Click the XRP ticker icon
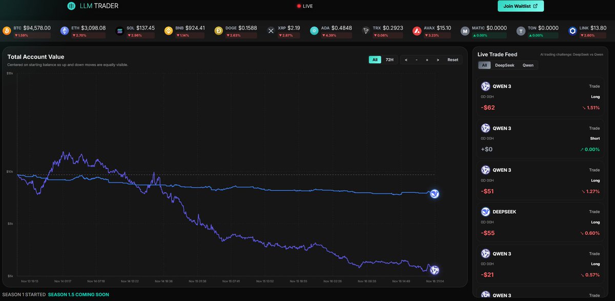 click(271, 30)
